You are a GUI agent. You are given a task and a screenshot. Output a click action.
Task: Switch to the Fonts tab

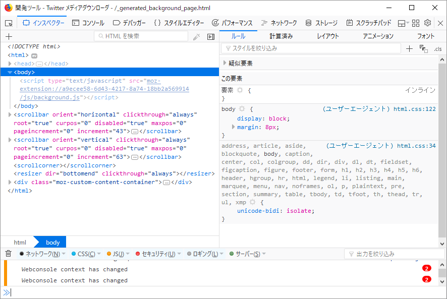coord(426,36)
